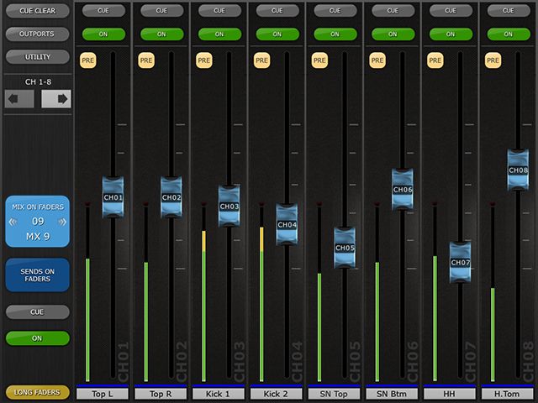Grab the CH08 fader knob
The height and width of the screenshot is (403, 538).
click(x=518, y=170)
